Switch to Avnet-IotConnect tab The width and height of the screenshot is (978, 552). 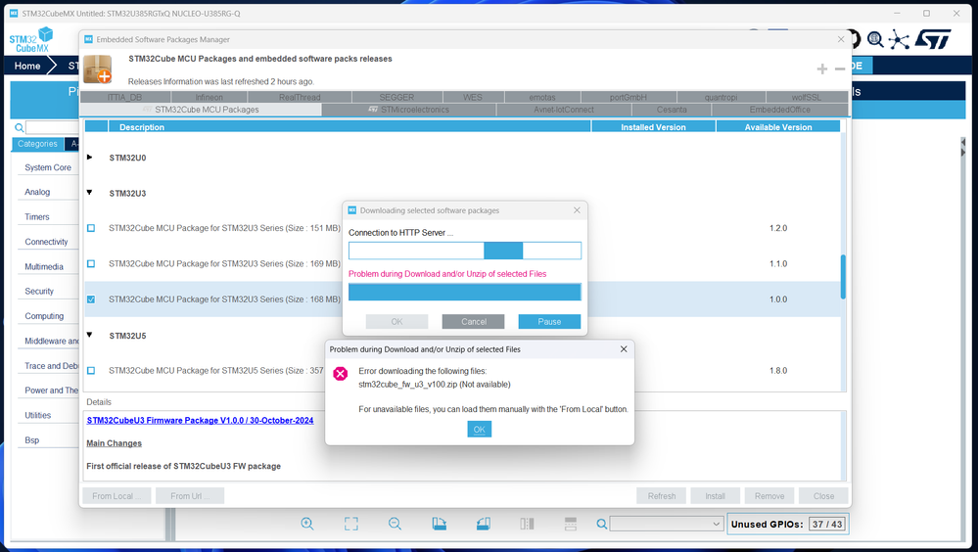pos(564,110)
